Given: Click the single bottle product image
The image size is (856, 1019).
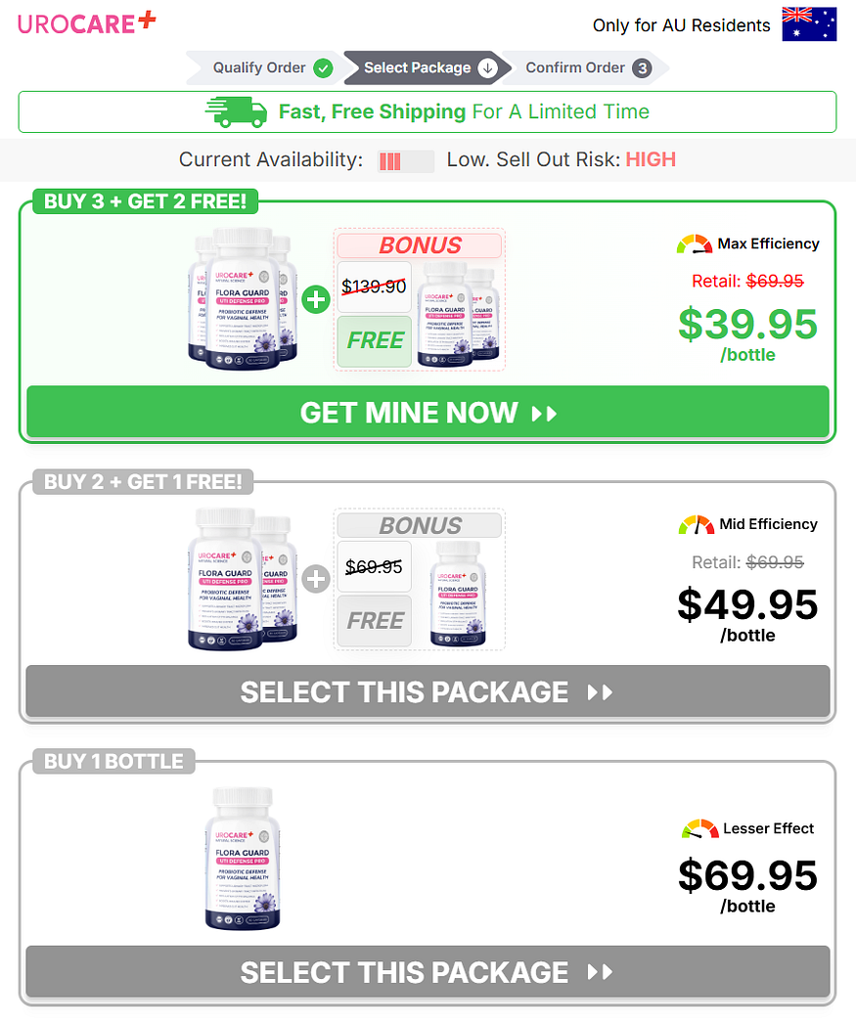Looking at the screenshot, I should 243,858.
